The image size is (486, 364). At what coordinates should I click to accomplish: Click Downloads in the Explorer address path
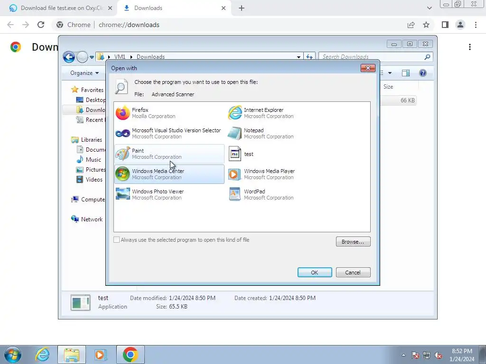pyautogui.click(x=150, y=57)
